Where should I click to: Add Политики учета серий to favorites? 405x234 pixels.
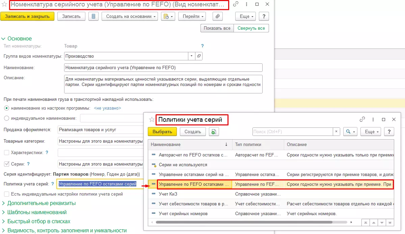[x=152, y=119]
